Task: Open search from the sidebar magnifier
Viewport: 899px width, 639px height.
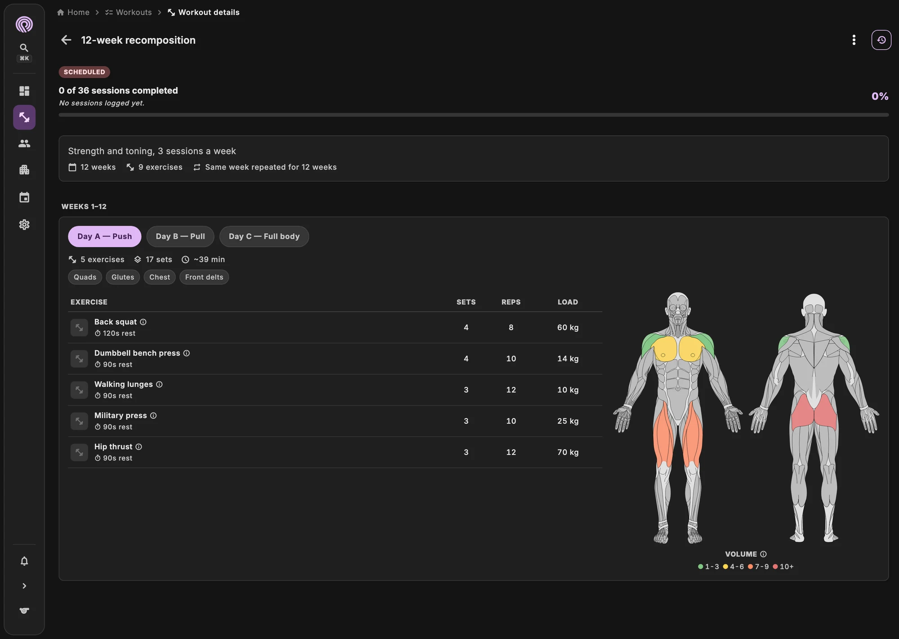Action: pos(24,48)
